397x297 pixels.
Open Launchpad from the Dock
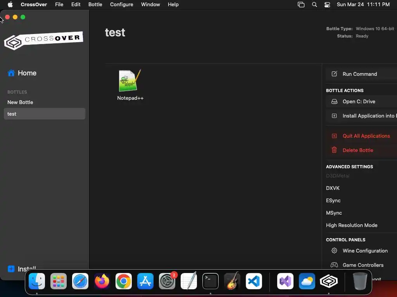(x=59, y=281)
